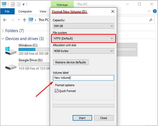The width and height of the screenshot is (158, 126).
Task: Select the Google Drive (G:) drive icon
Action: 11,67
